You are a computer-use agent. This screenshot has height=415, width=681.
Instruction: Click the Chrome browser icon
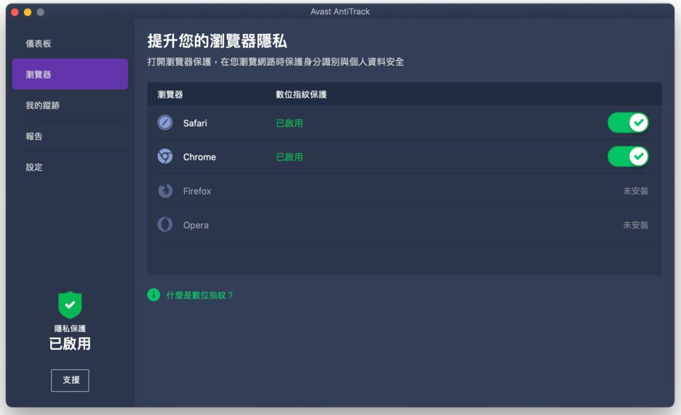click(x=165, y=156)
